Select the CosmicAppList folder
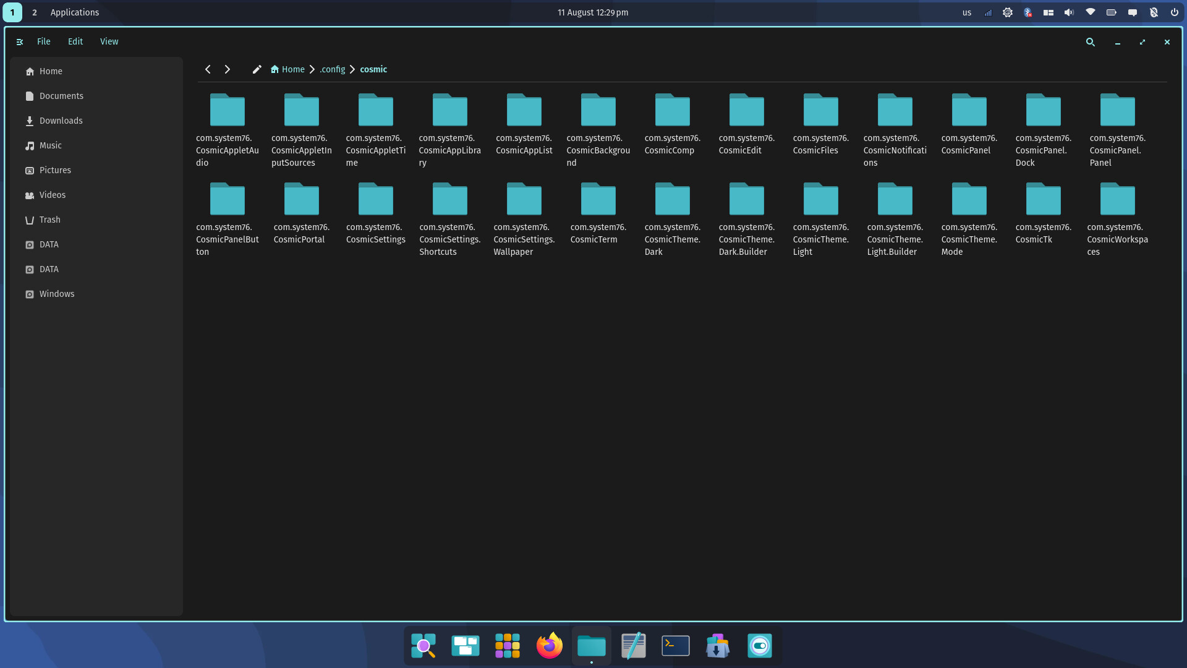Viewport: 1187px width, 668px height. tap(524, 124)
